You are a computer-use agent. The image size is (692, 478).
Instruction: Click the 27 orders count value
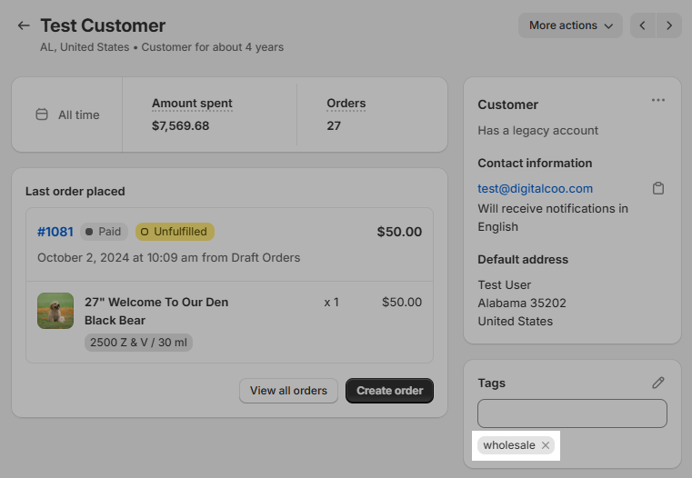click(334, 126)
